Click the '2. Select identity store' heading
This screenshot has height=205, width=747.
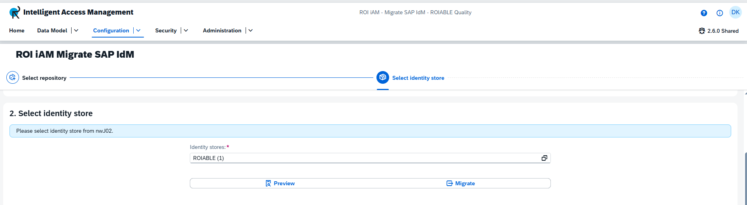[51, 113]
